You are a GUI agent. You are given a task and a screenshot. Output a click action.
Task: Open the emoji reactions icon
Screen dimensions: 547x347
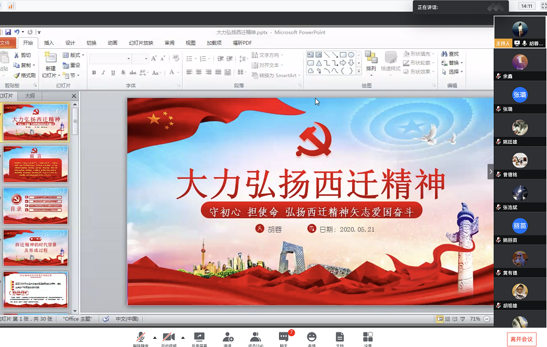(311, 338)
